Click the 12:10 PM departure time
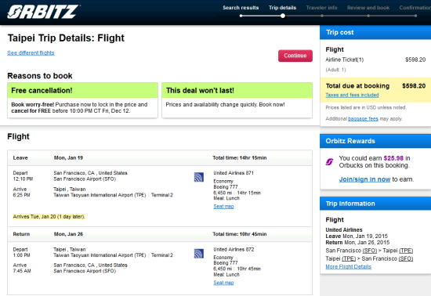This screenshot has width=431, height=296. 23,179
